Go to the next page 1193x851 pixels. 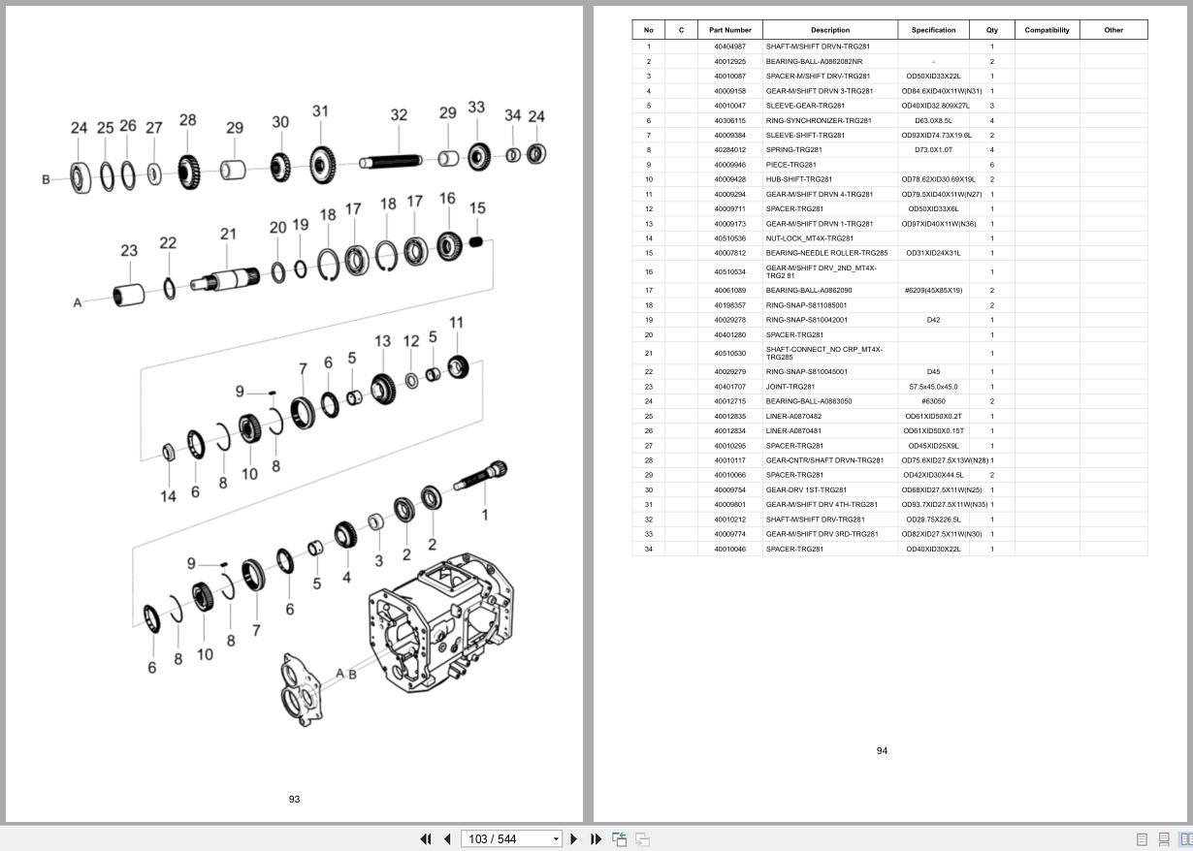pyautogui.click(x=573, y=839)
